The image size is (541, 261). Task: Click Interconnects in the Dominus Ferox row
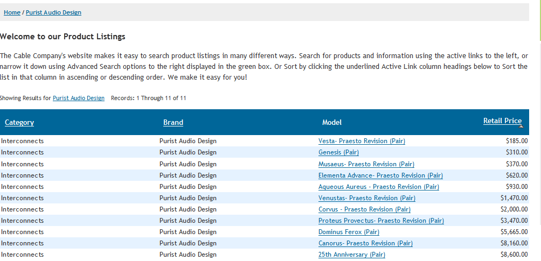(23, 232)
